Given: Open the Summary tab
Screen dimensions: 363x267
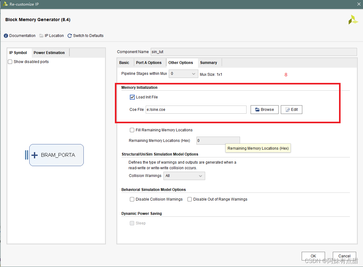Looking at the screenshot, I should point(209,63).
